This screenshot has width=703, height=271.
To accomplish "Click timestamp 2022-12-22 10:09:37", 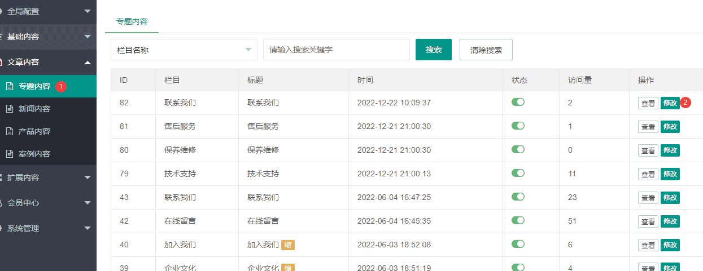I will (x=394, y=103).
